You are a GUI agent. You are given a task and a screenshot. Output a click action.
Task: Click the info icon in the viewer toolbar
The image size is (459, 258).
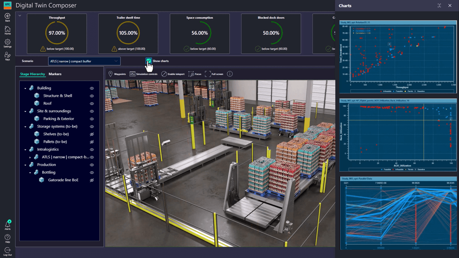click(229, 74)
